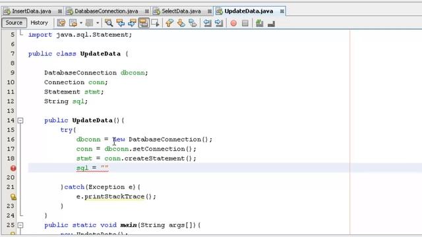Close the DatabaseConnection.java tab
This screenshot has width=422, height=237.
pos(146,11)
